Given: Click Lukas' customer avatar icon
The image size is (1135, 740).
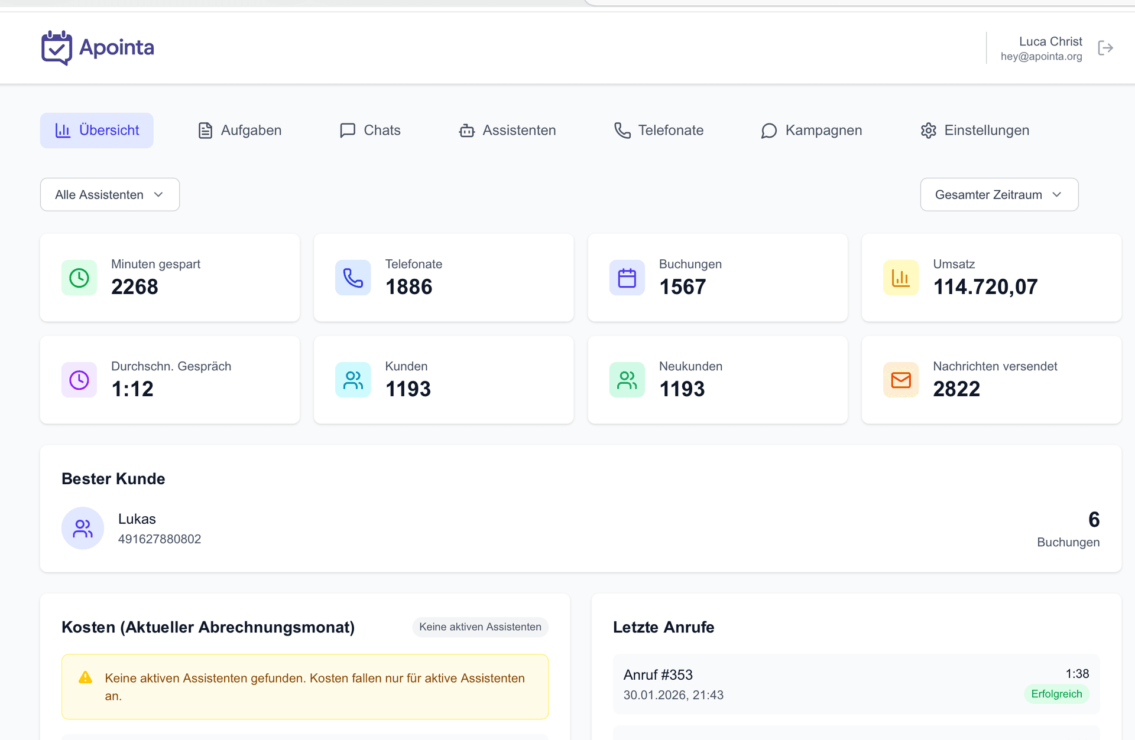Looking at the screenshot, I should tap(83, 528).
